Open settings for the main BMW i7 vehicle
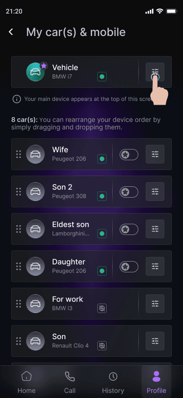The height and width of the screenshot is (398, 183). click(155, 72)
